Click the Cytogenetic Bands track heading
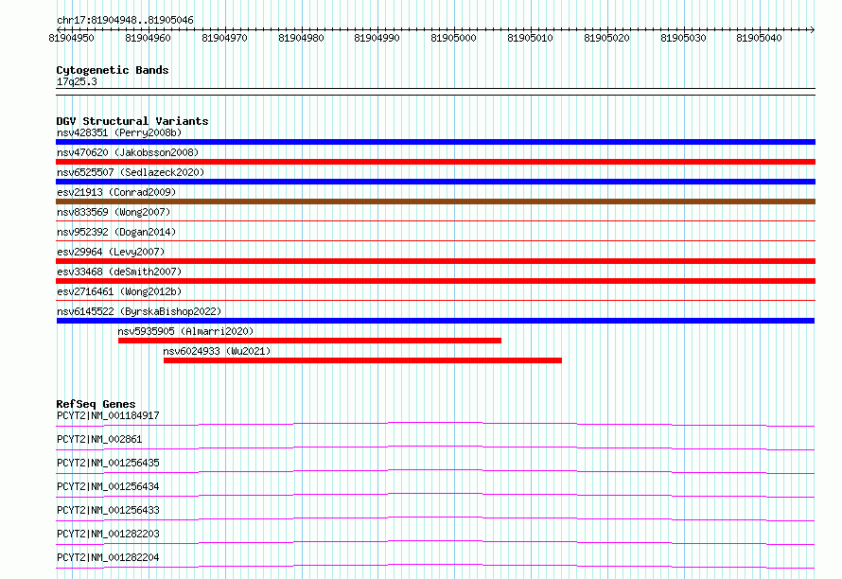This screenshot has height=579, width=842. [113, 70]
